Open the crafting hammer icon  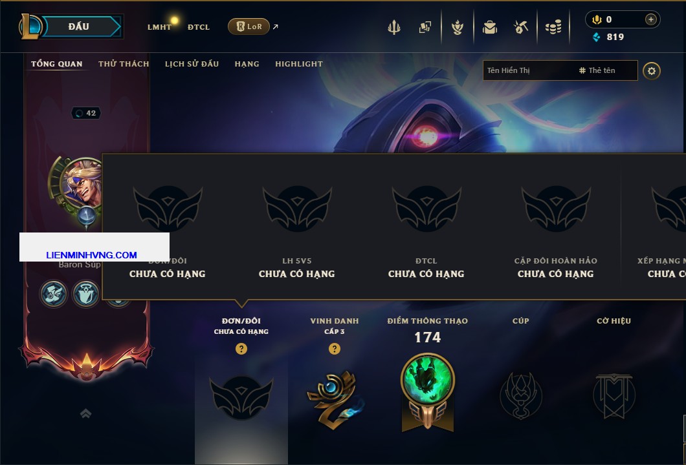click(x=520, y=27)
